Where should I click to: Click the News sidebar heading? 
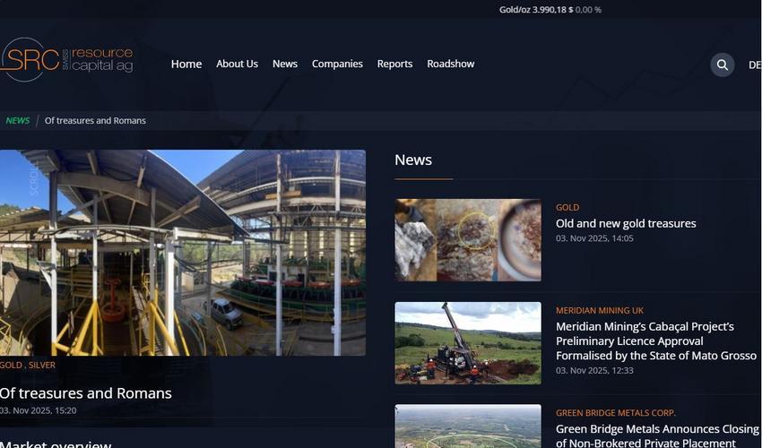click(413, 159)
